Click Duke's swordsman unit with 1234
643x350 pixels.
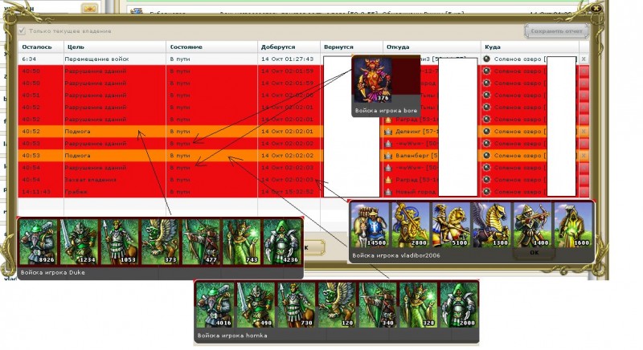click(x=78, y=242)
